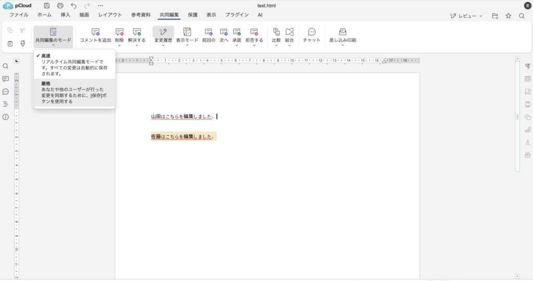Open the チャット chat panel
Image resolution: width=533 pixels, height=281 pixels.
(x=312, y=35)
